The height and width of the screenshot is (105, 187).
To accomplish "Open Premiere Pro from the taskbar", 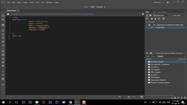I will (x=57, y=102).
